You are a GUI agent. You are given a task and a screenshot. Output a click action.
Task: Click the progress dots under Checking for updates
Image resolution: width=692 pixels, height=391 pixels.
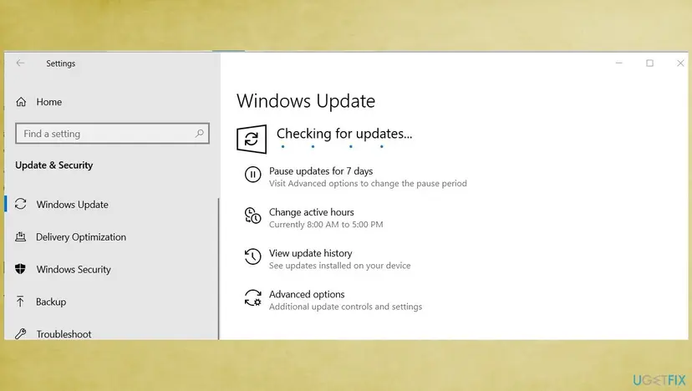[x=333, y=146]
